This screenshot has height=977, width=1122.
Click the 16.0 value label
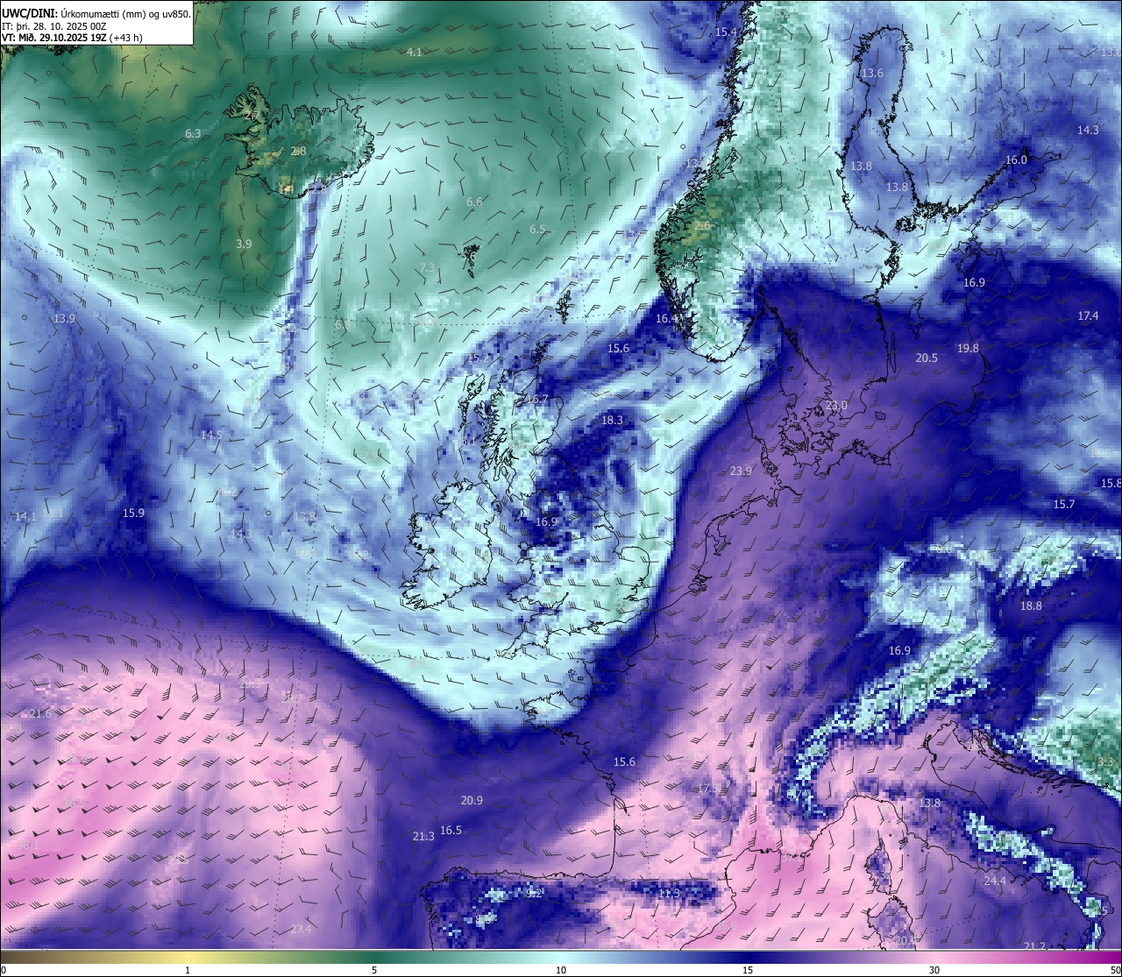[x=1016, y=160]
